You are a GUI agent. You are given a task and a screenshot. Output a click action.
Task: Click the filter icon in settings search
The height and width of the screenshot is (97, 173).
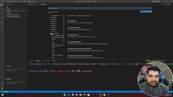tap(151, 8)
